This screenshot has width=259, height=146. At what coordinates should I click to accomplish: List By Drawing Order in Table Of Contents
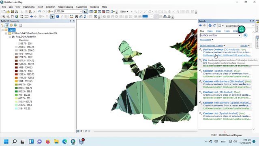(3, 25)
